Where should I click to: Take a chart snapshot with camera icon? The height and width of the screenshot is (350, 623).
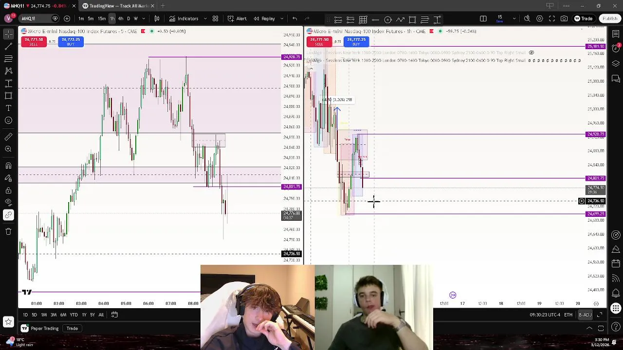564,18
